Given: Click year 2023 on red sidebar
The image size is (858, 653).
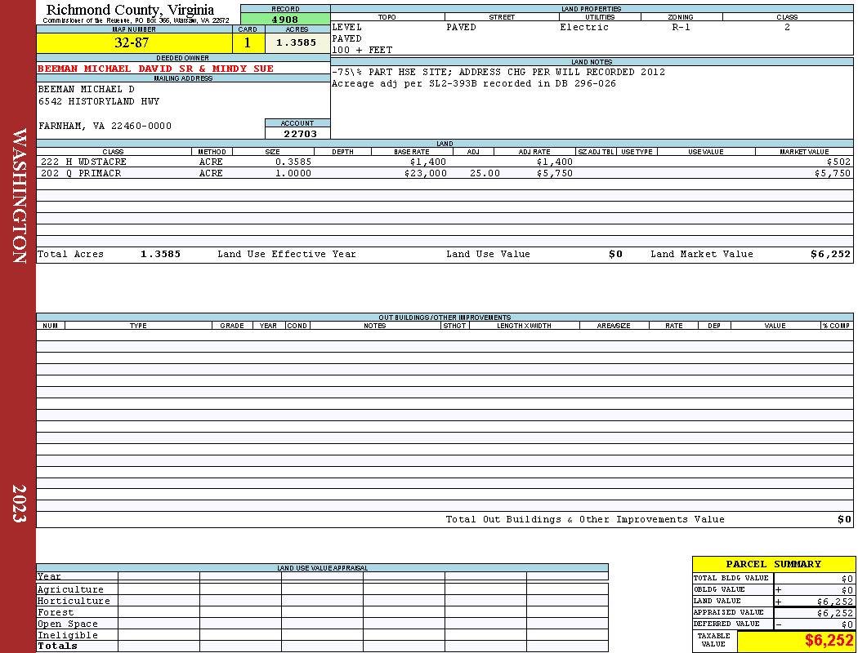Looking at the screenshot, I should pos(19,504).
